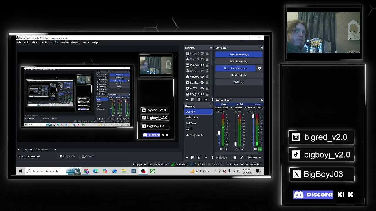Screen dimensions: 376x211
Task: Open OBS Settings button
Action: click(x=239, y=82)
